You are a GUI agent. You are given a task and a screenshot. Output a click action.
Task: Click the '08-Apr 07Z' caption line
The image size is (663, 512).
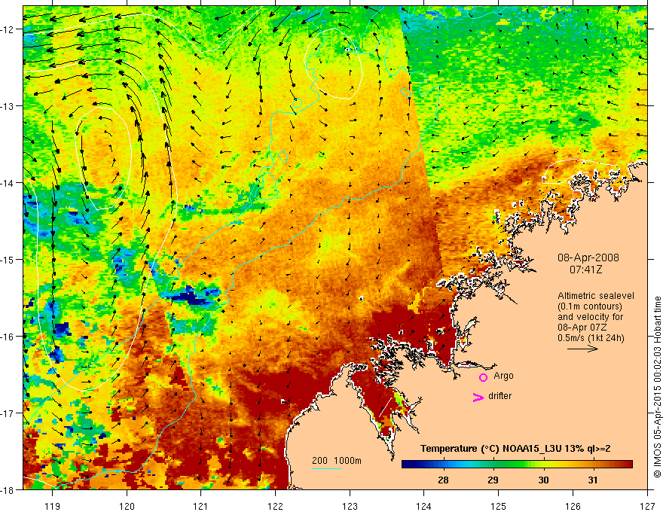[581, 328]
